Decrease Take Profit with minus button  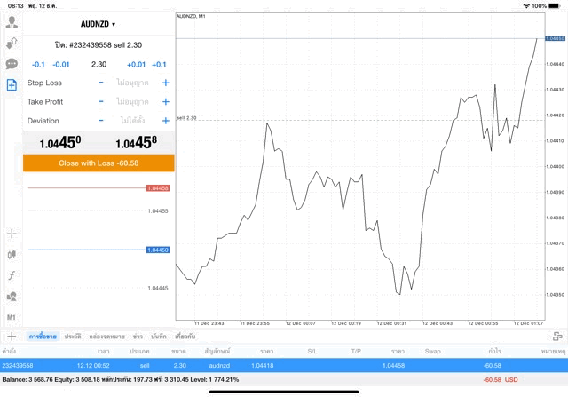tap(101, 102)
